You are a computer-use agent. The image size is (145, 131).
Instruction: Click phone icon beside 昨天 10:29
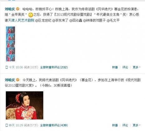[x=7, y=125]
